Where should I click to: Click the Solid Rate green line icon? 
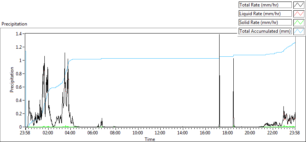click(299, 22)
